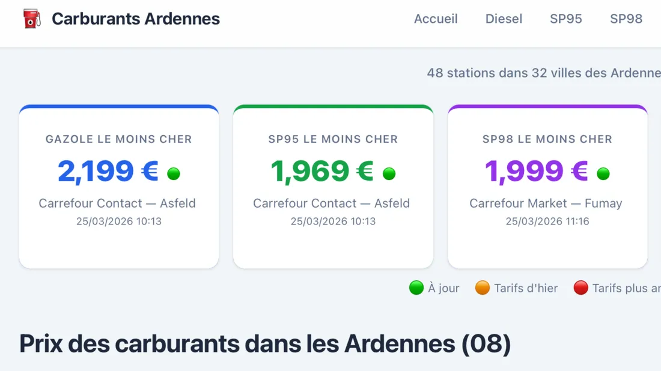Click the green freshness dot beside Gazole price

pos(174,173)
